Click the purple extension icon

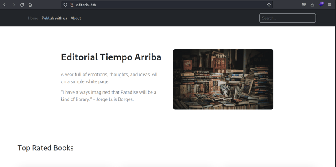[321, 4]
